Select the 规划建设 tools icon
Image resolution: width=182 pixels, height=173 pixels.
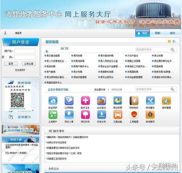(x=150, y=101)
